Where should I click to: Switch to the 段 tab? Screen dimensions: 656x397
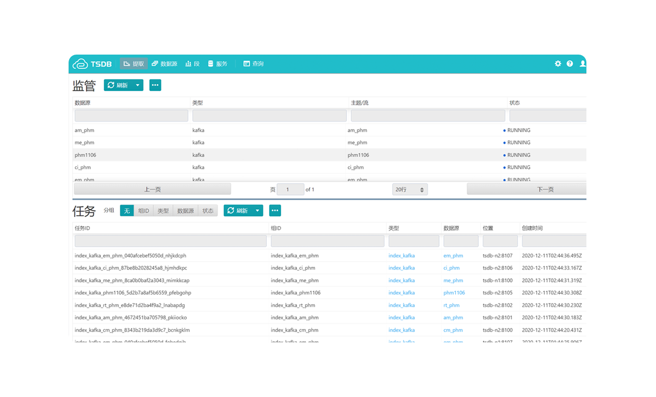[192, 64]
